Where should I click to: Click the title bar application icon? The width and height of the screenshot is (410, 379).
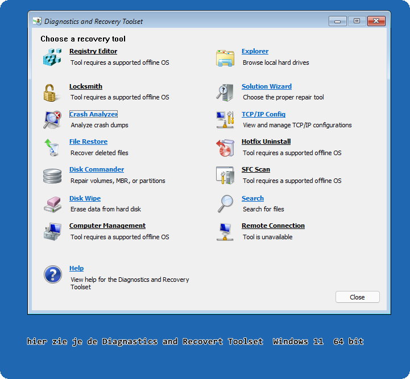[x=37, y=21]
